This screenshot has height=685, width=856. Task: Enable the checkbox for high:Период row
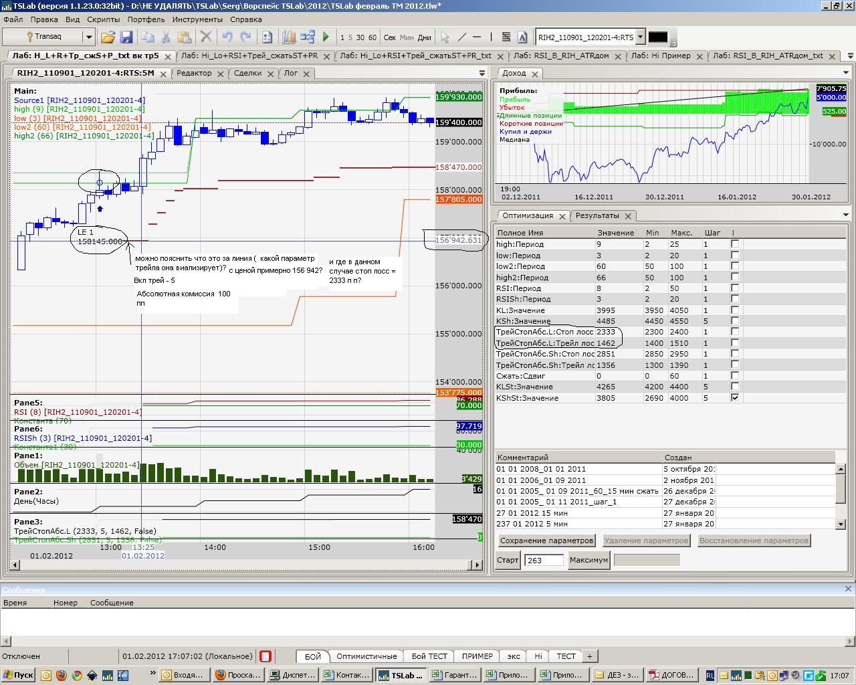[x=735, y=244]
